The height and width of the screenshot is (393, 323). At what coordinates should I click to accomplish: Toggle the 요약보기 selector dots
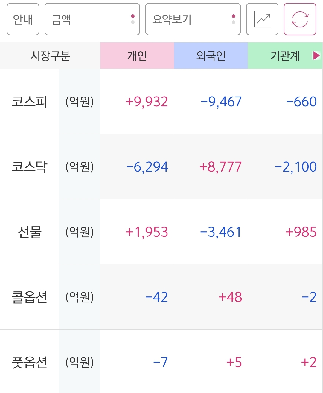[x=234, y=19]
